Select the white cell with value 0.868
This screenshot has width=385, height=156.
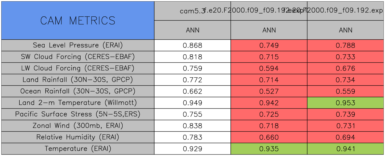pos(193,45)
